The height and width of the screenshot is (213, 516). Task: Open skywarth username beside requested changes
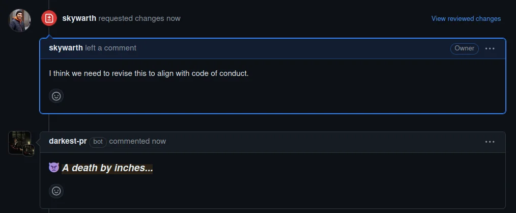coord(79,18)
